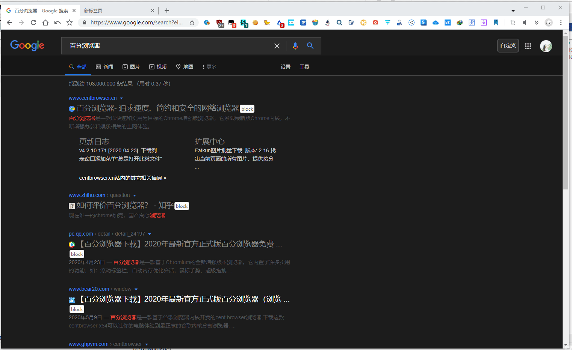Click the blue cloud checkmark extension icon

[436, 23]
